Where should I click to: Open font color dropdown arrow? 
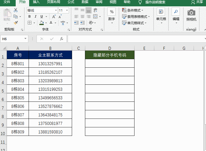point(55,23)
